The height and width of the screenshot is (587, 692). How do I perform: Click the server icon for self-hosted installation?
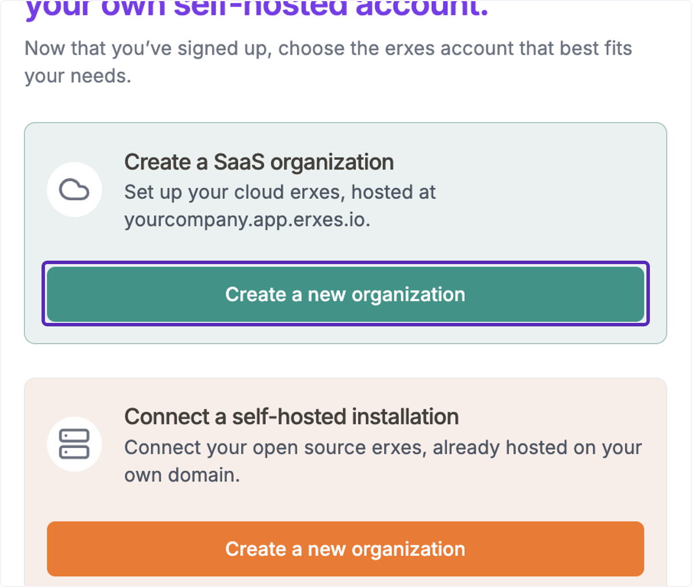point(74,444)
